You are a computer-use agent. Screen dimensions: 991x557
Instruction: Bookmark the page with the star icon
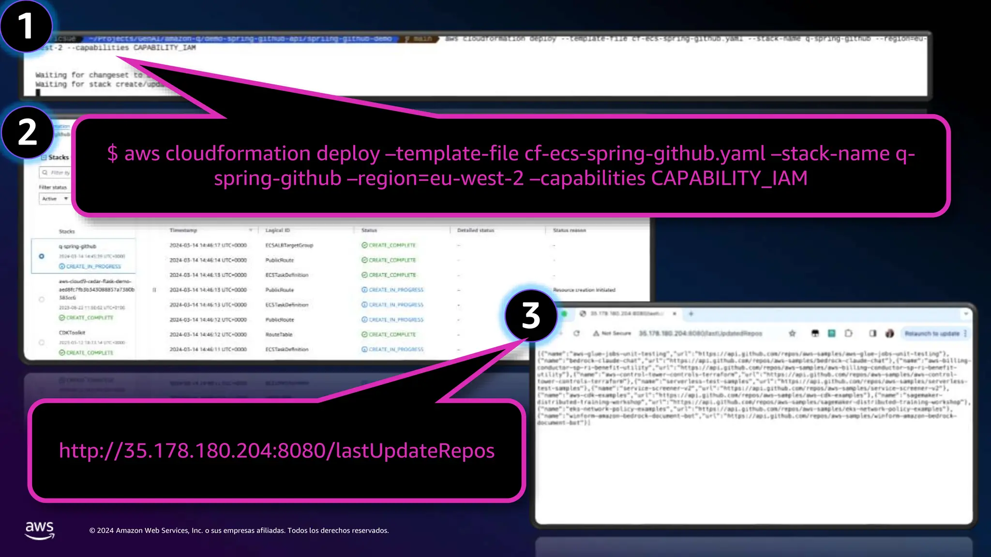click(792, 333)
